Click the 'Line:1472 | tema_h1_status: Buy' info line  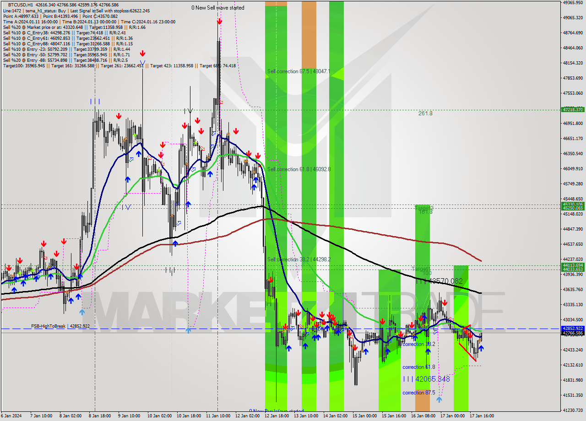[76, 10]
